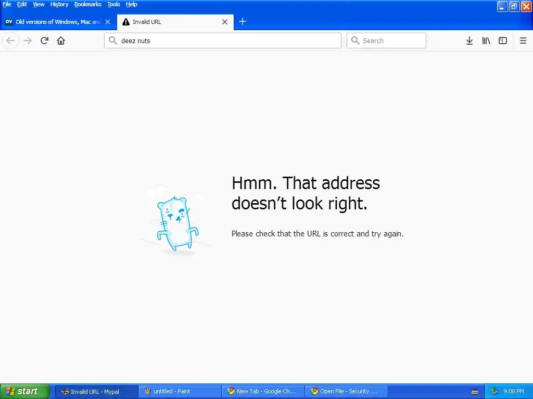Reload the current page
The height and width of the screenshot is (399, 533).
pos(44,41)
